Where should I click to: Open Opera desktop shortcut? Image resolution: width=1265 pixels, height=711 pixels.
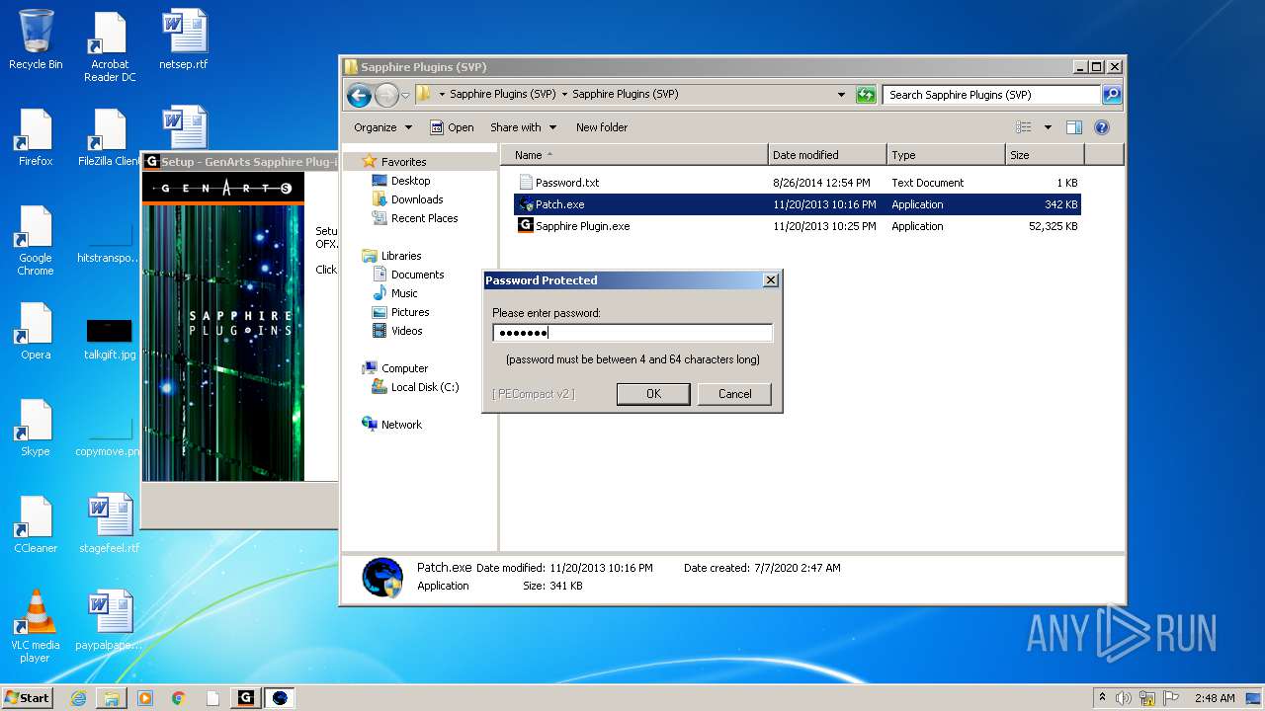36,331
